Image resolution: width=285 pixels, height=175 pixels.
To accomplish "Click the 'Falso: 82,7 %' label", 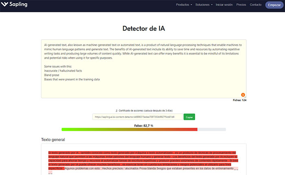I will (x=144, y=125).
